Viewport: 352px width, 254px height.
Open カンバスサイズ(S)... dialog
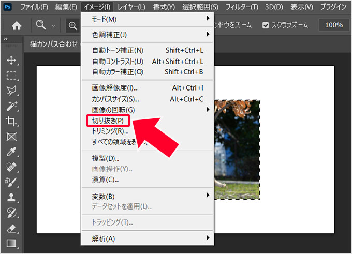(x=147, y=99)
